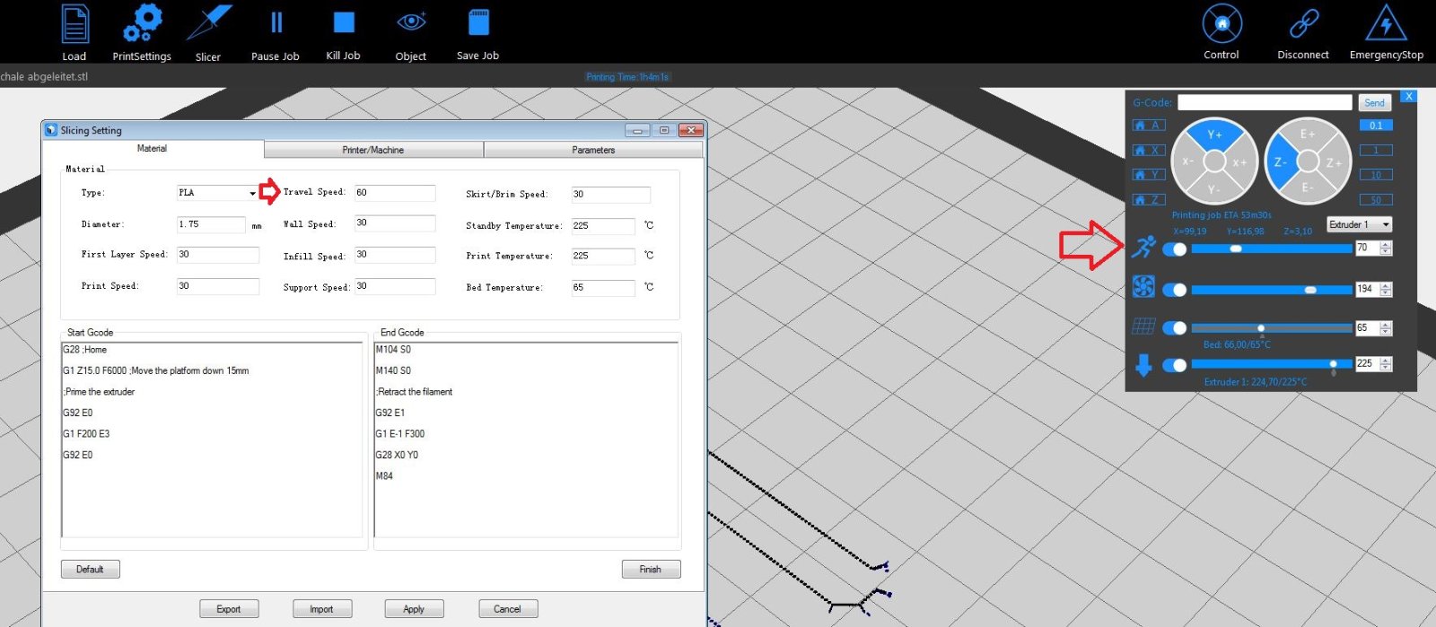Switch to the Material tab

click(152, 149)
